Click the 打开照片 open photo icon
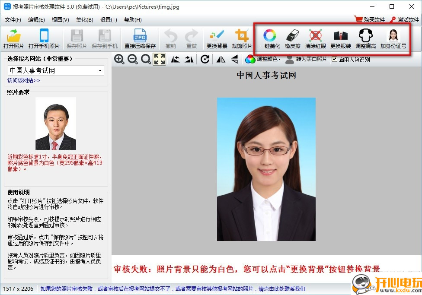The image size is (422, 295). pos(13,35)
